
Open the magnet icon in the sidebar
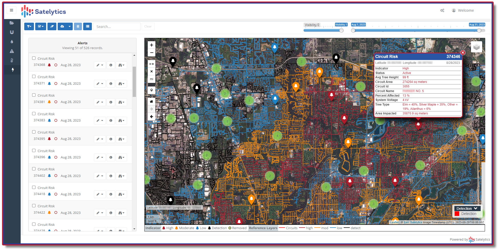pyautogui.click(x=12, y=32)
